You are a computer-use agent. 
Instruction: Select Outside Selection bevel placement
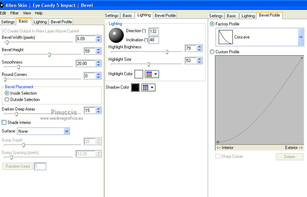coord(7,99)
